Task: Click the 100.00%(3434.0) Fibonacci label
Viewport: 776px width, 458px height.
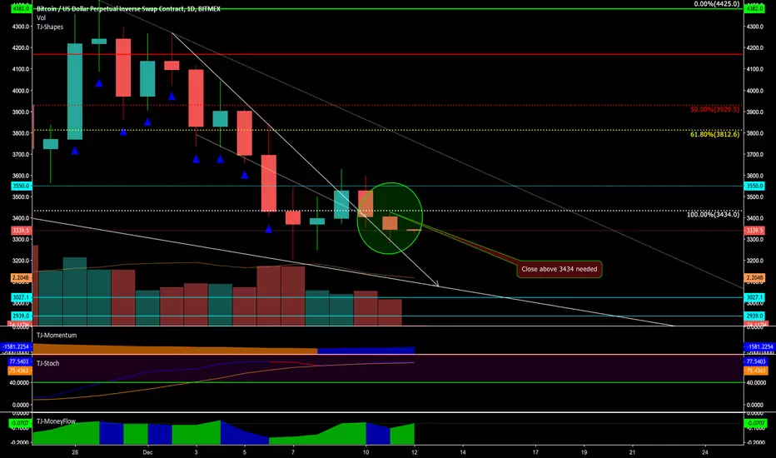Action: [x=714, y=214]
